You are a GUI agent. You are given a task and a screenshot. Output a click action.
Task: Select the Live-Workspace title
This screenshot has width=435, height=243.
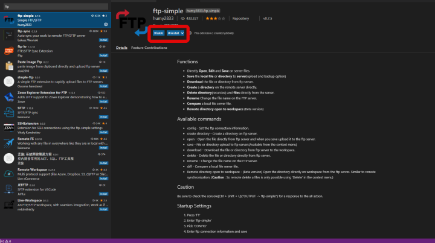coord(30,200)
